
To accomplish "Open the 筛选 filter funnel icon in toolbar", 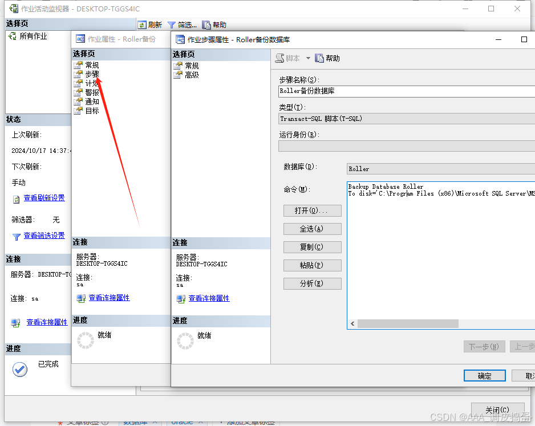I will click(172, 25).
